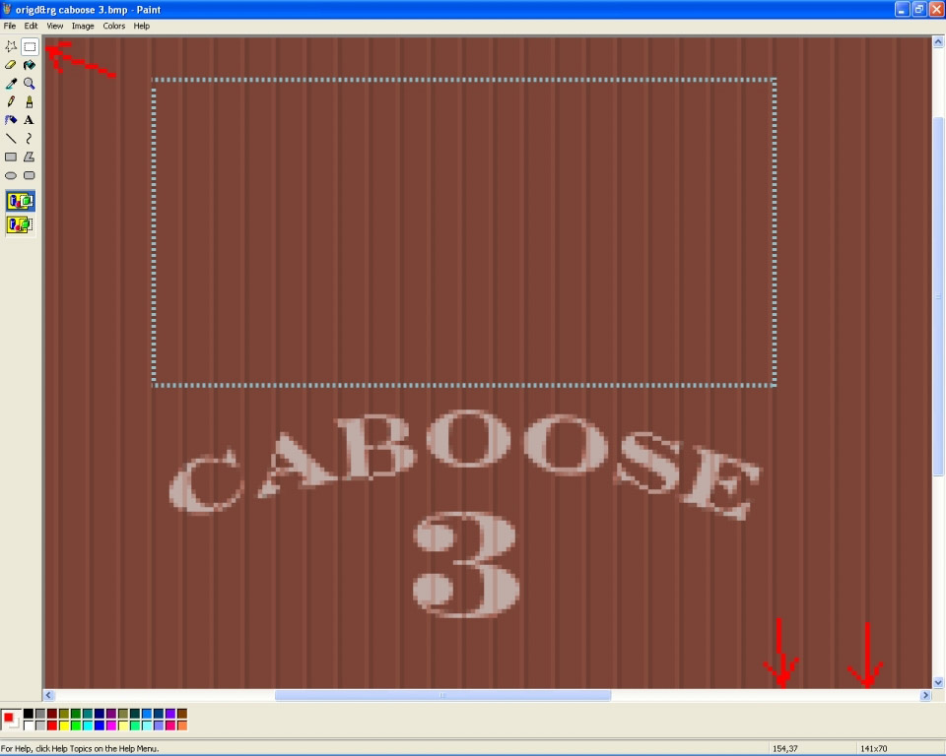
Task: Click cursor position readout 154,37
Action: point(785,749)
